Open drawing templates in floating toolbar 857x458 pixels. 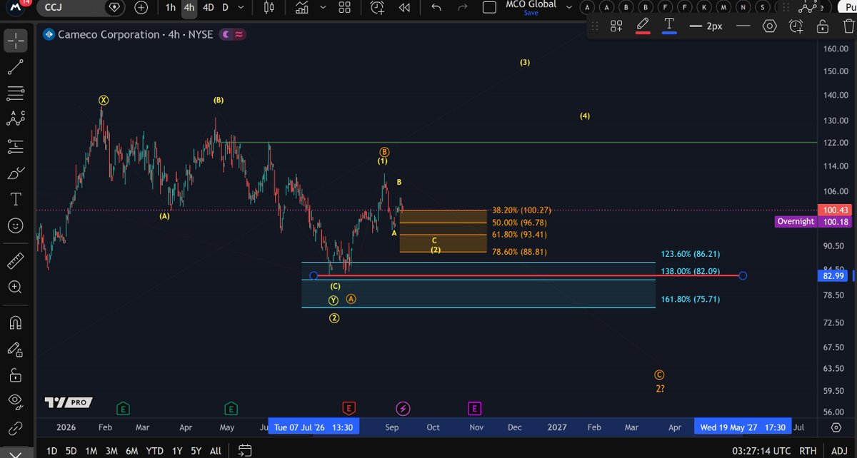(x=616, y=26)
